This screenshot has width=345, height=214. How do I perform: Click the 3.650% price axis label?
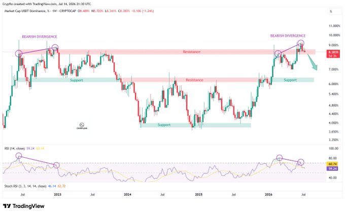click(334, 132)
